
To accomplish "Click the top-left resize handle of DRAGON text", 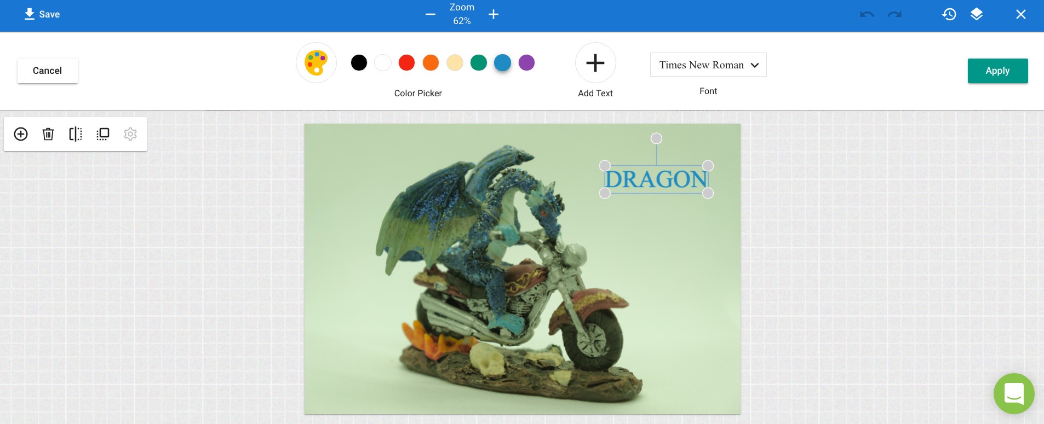I will (x=605, y=166).
